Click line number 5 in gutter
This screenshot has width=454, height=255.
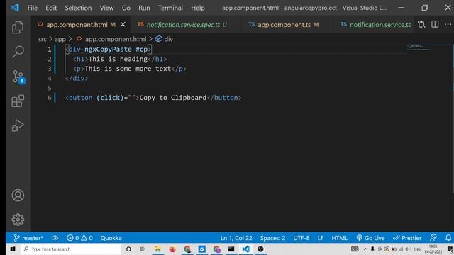(x=50, y=88)
